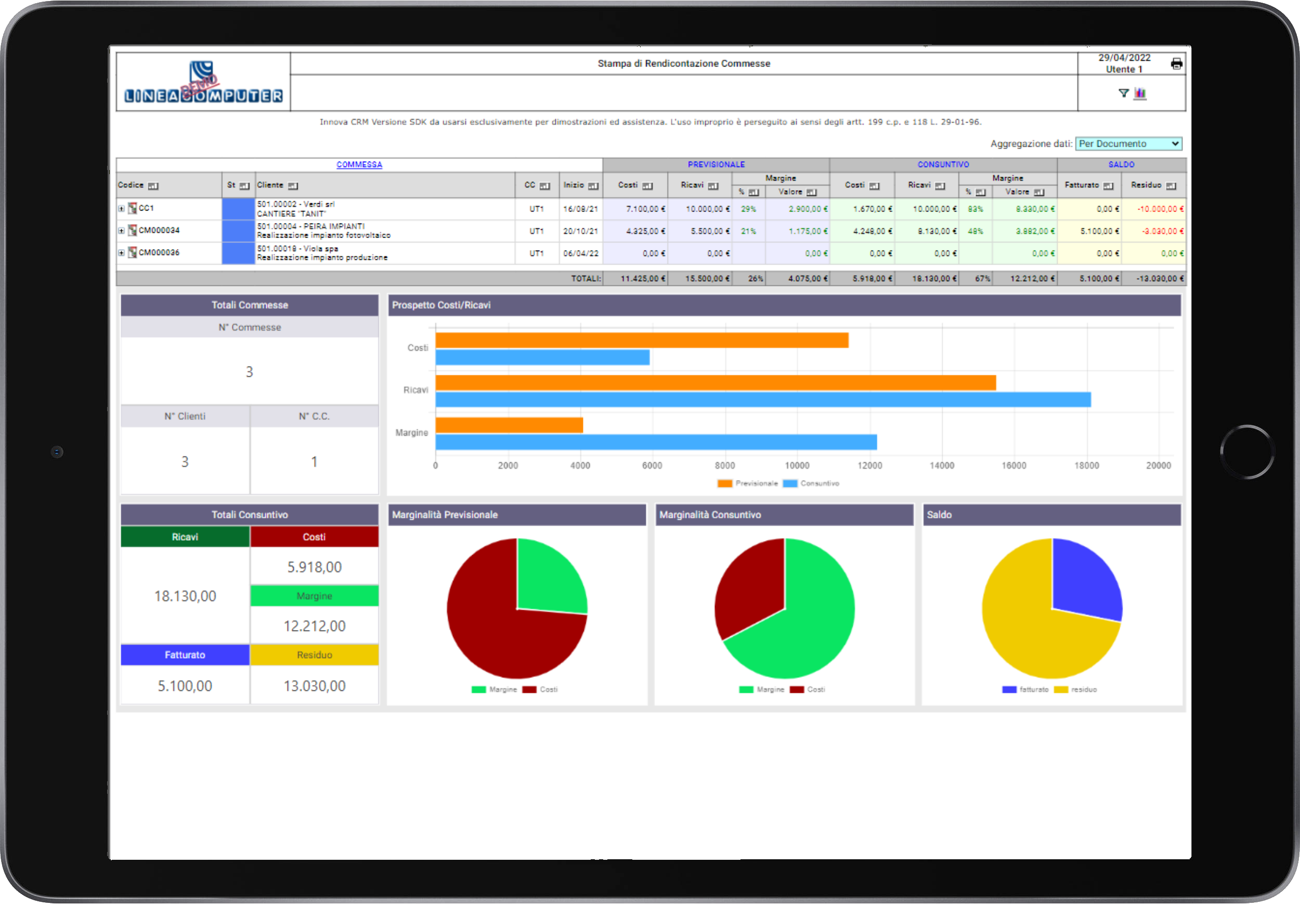Toggle residuo in Saldo pie legend
The width and height of the screenshot is (1300, 905).
(x=1075, y=689)
